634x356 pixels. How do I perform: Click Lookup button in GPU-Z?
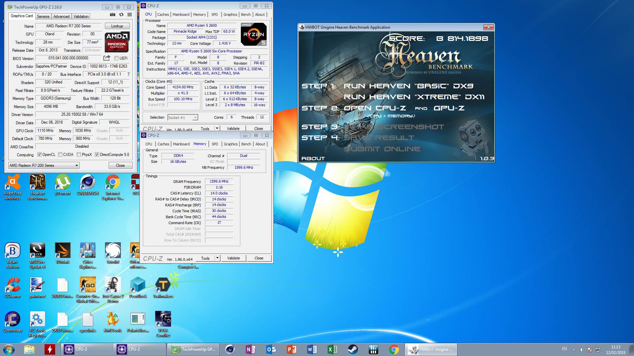point(117,26)
